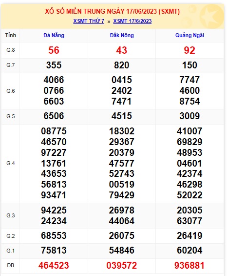Click the » separator arrow icon
The height and width of the screenshot is (276, 227).
click(109, 21)
